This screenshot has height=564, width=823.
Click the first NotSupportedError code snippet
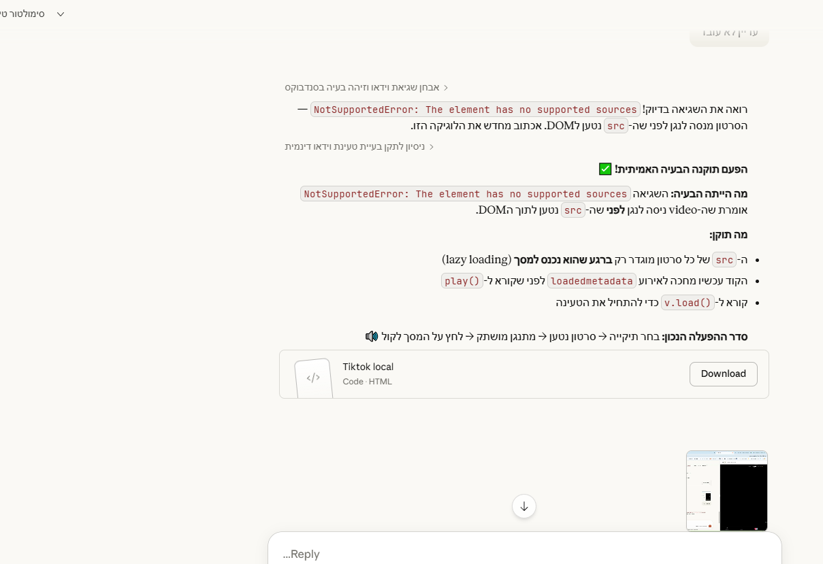click(x=475, y=110)
